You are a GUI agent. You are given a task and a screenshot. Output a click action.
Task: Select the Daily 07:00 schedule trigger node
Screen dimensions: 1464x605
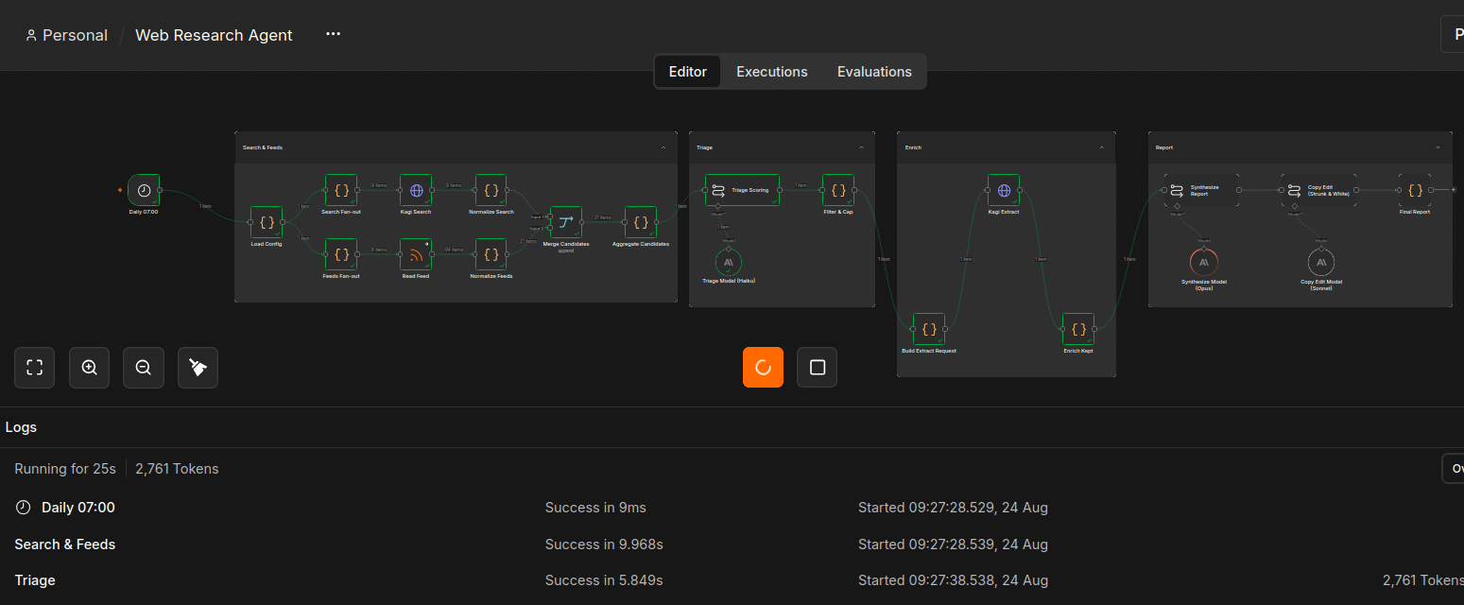coord(144,190)
